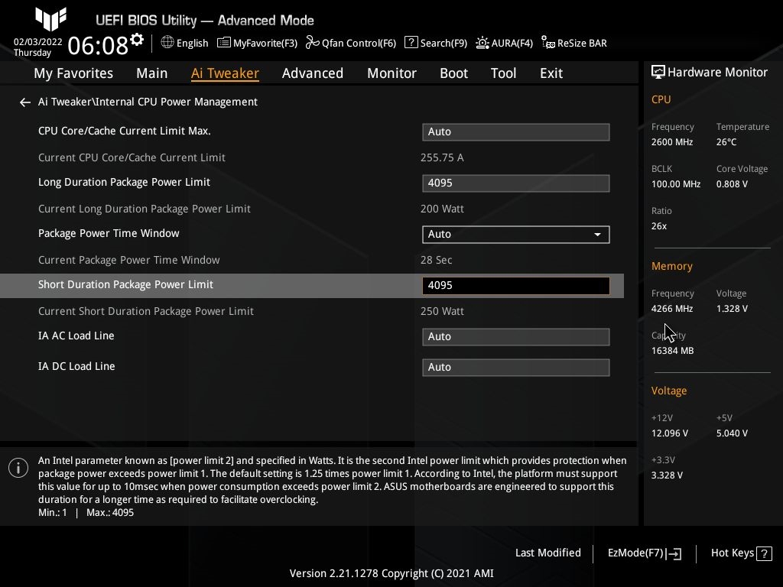The height and width of the screenshot is (587, 783).
Task: Click the Package Power Time Window dropdown arrow
Action: (x=597, y=235)
